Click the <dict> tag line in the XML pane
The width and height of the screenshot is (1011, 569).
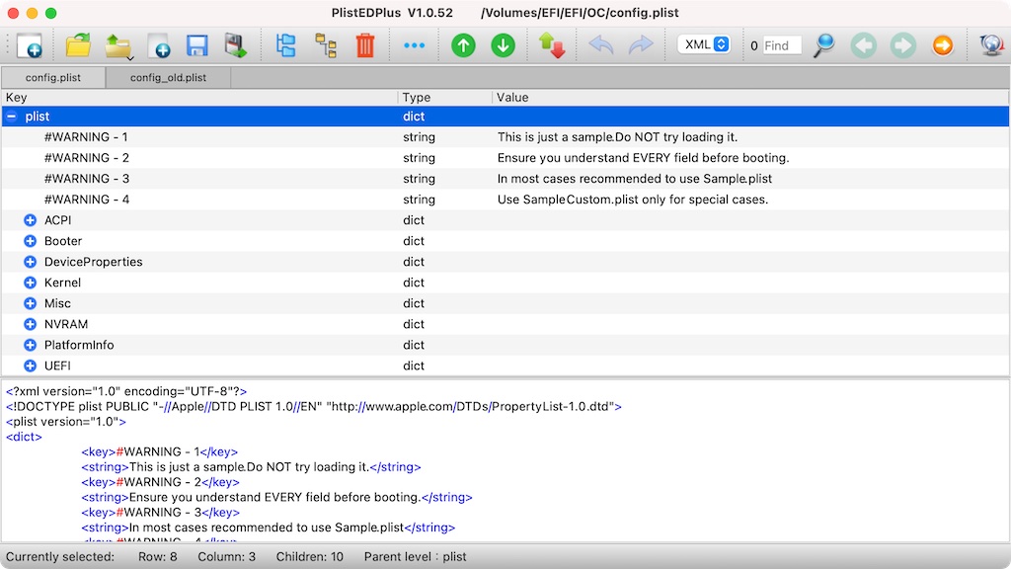[24, 437]
